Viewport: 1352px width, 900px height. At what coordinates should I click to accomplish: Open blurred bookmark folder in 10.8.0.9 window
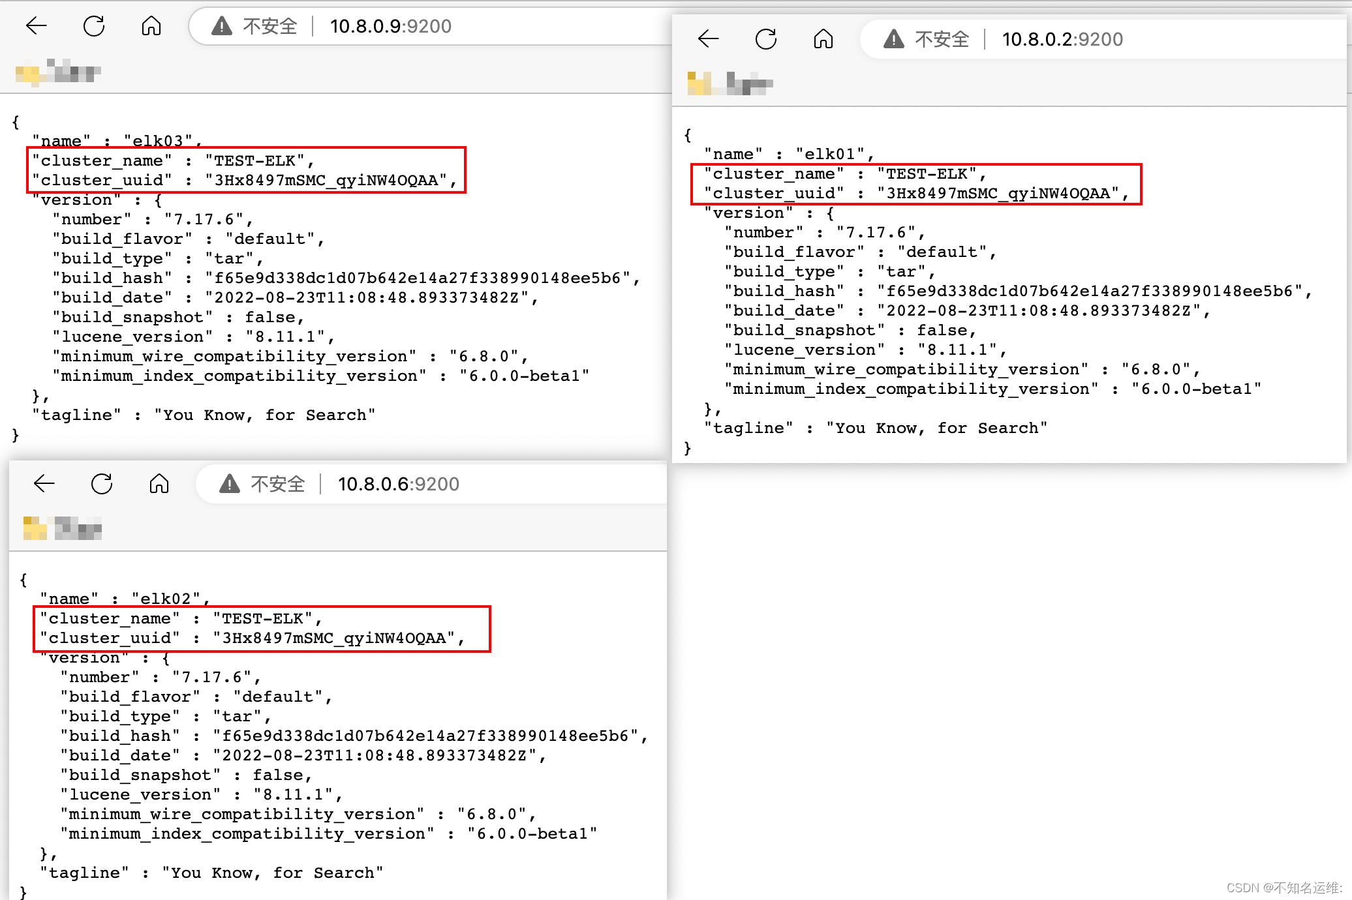57,72
